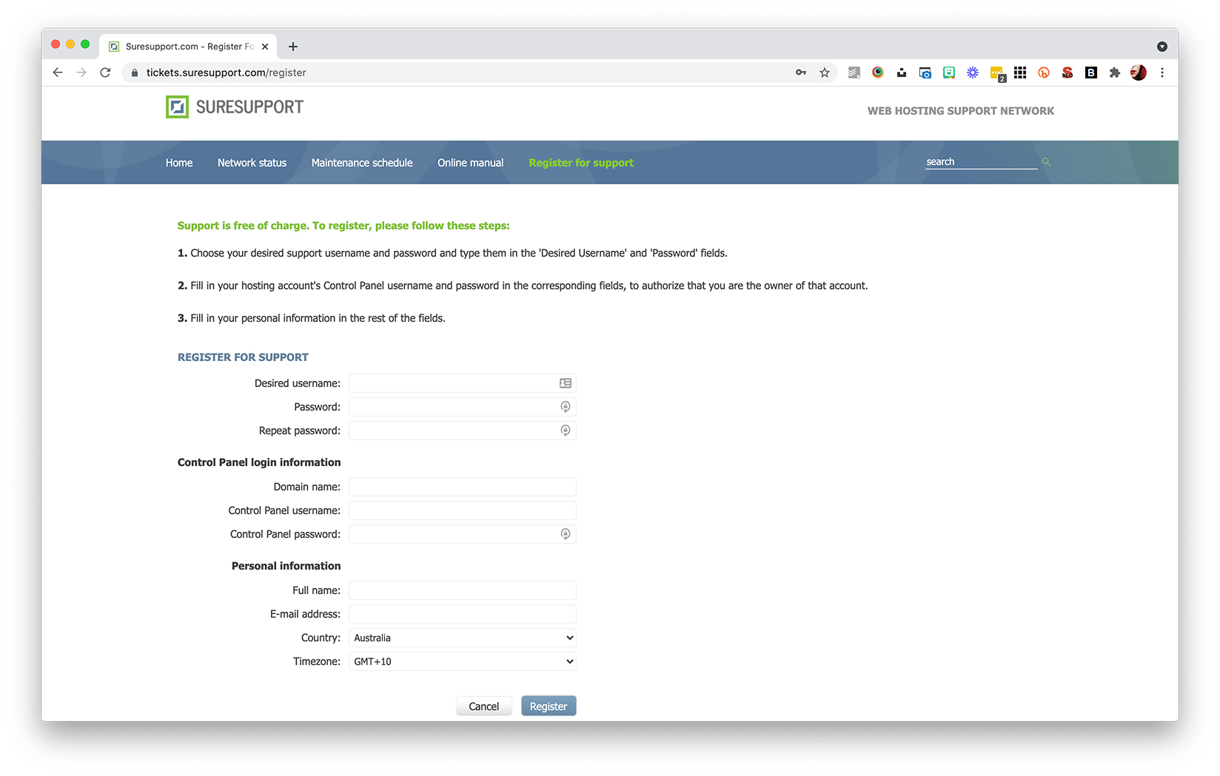1220x776 pixels.
Task: Click the Full name input field
Action: tap(463, 590)
